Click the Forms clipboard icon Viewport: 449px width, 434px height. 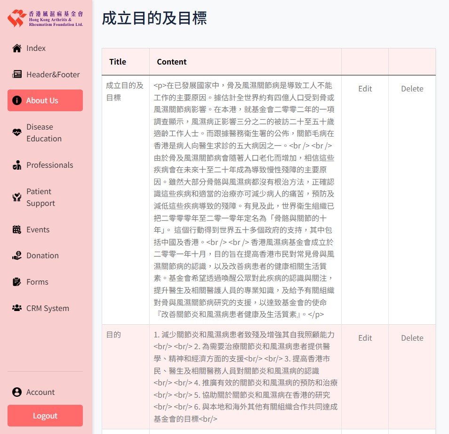[17, 282]
